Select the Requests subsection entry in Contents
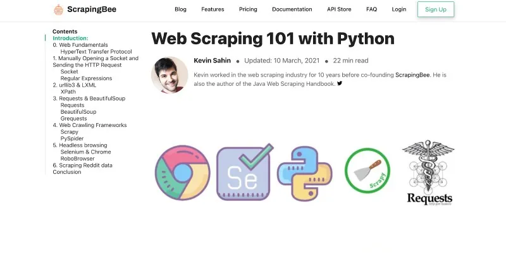This screenshot has width=506, height=259. click(72, 105)
